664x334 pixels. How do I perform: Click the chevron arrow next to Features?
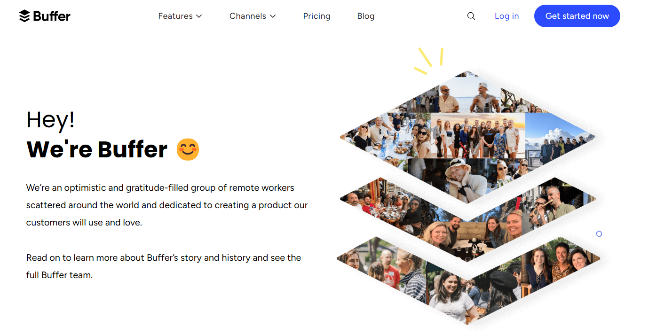pyautogui.click(x=199, y=16)
